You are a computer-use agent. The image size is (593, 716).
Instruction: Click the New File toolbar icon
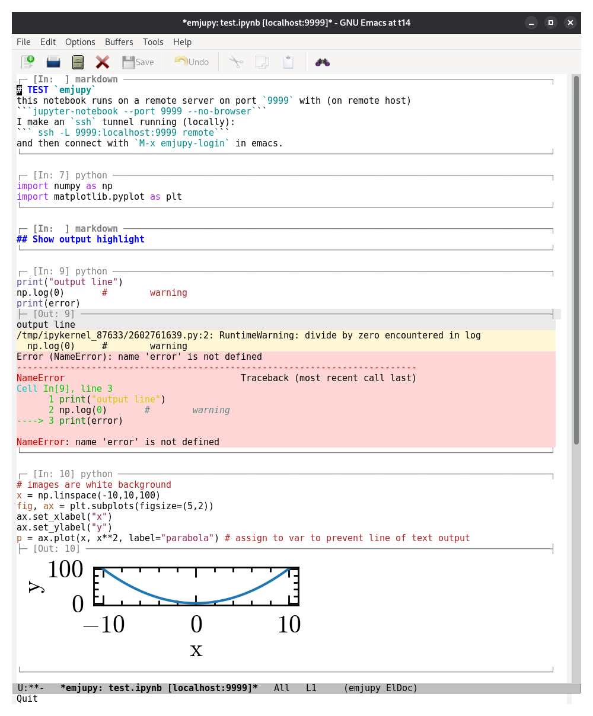coord(28,62)
